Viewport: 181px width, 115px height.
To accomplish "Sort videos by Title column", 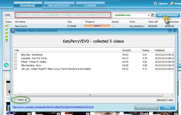I will 17,50.
